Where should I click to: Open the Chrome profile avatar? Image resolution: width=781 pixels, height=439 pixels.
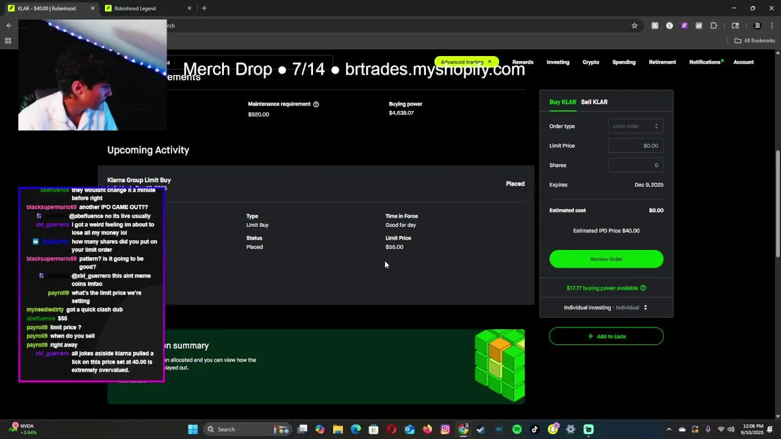point(757,26)
